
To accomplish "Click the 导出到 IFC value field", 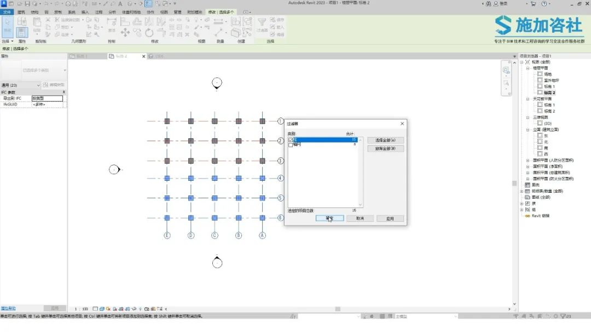I will click(x=47, y=98).
